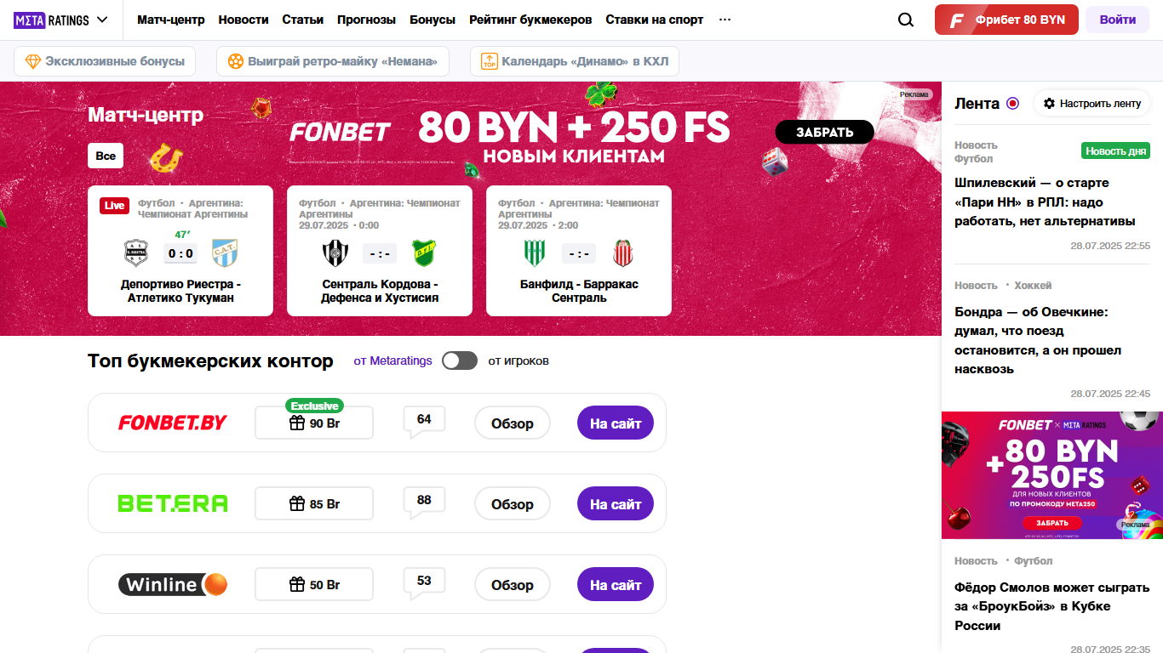This screenshot has height=653, width=1163.
Task: Open the Статьи menu item
Action: point(303,20)
